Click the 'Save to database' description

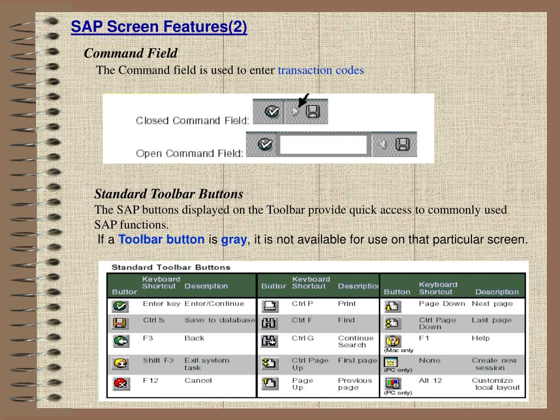[220, 320]
